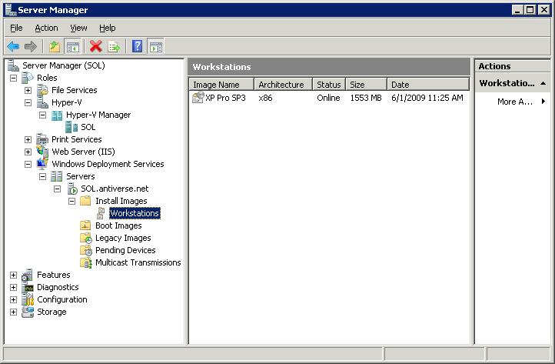Sort by Date column header
The height and width of the screenshot is (364, 555).
pos(428,85)
